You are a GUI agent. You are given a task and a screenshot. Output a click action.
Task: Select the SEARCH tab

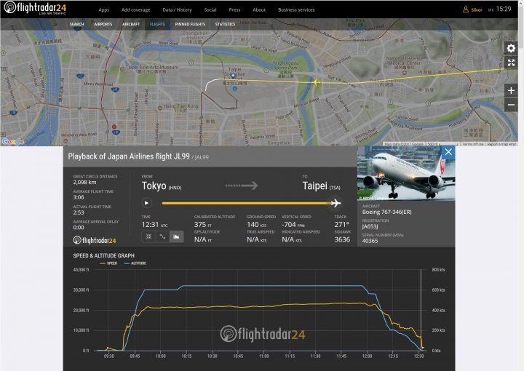[x=76, y=24]
